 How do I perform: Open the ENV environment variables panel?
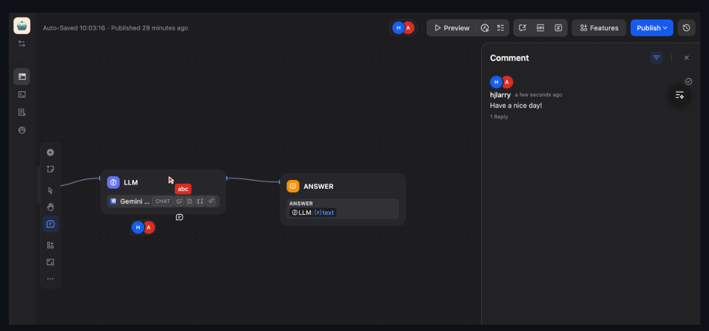(540, 28)
